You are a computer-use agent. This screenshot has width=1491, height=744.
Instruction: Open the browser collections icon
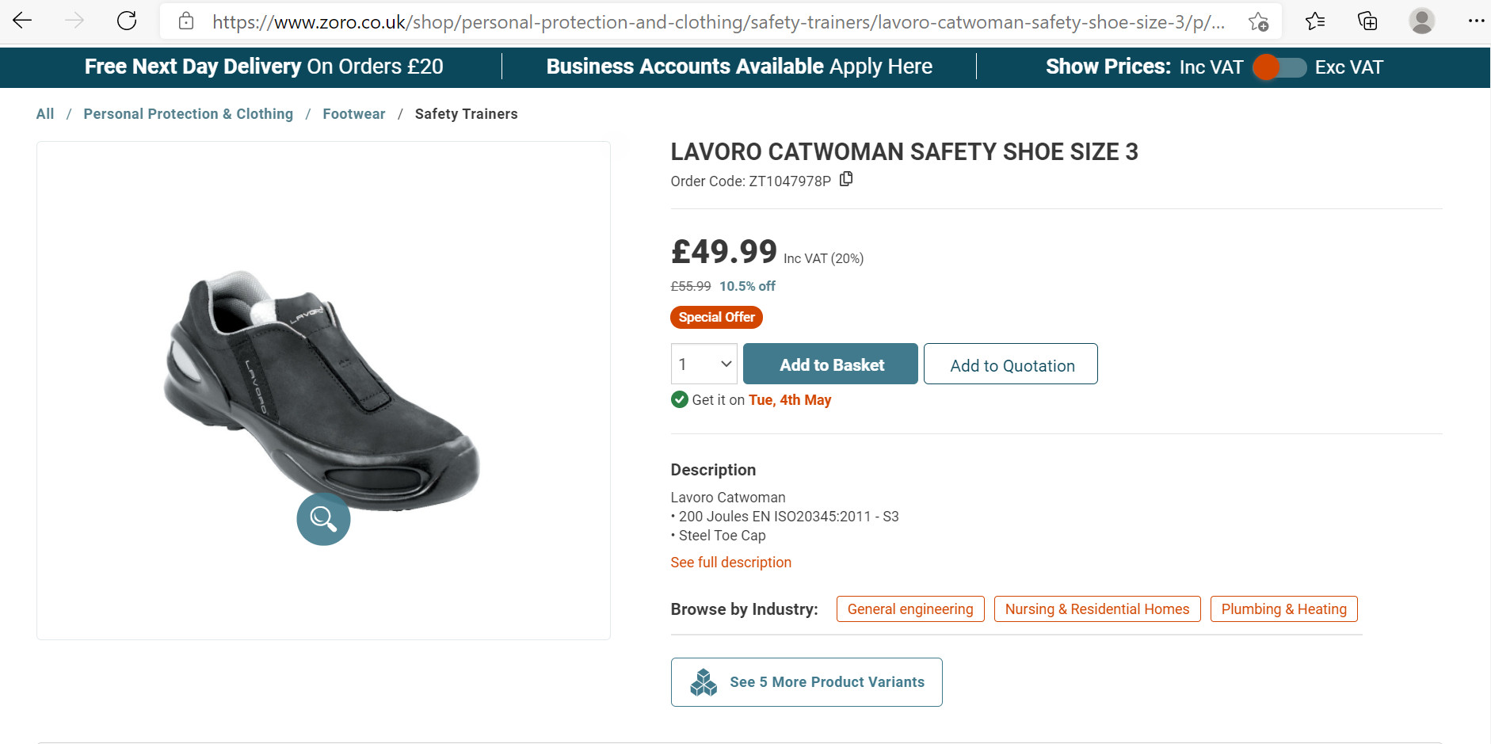1367,21
